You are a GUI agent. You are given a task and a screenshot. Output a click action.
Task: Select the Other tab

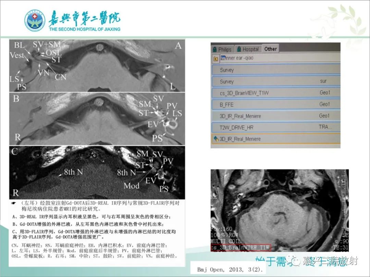coord(270,49)
